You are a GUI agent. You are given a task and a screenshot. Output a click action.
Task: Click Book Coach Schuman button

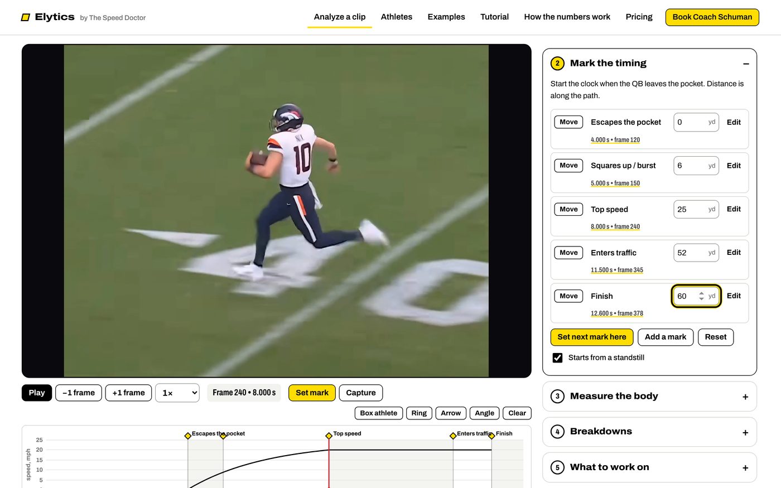point(712,17)
